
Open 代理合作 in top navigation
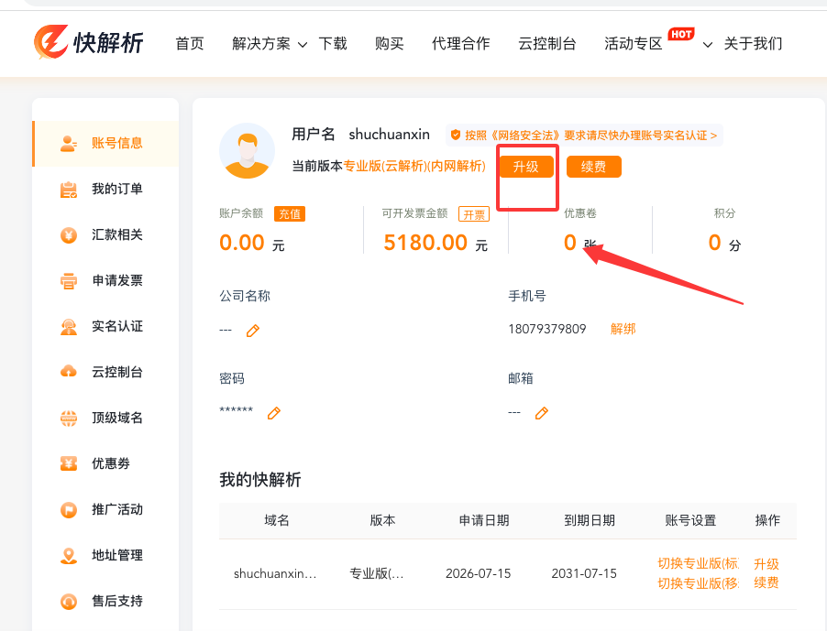461,43
